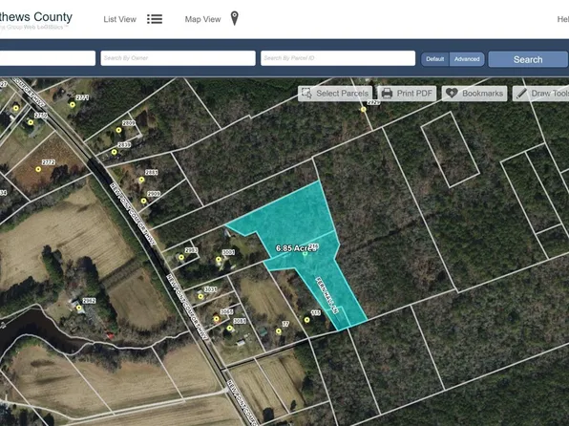The width and height of the screenshot is (569, 426).
Task: Select Default search mode
Action: coord(434,59)
